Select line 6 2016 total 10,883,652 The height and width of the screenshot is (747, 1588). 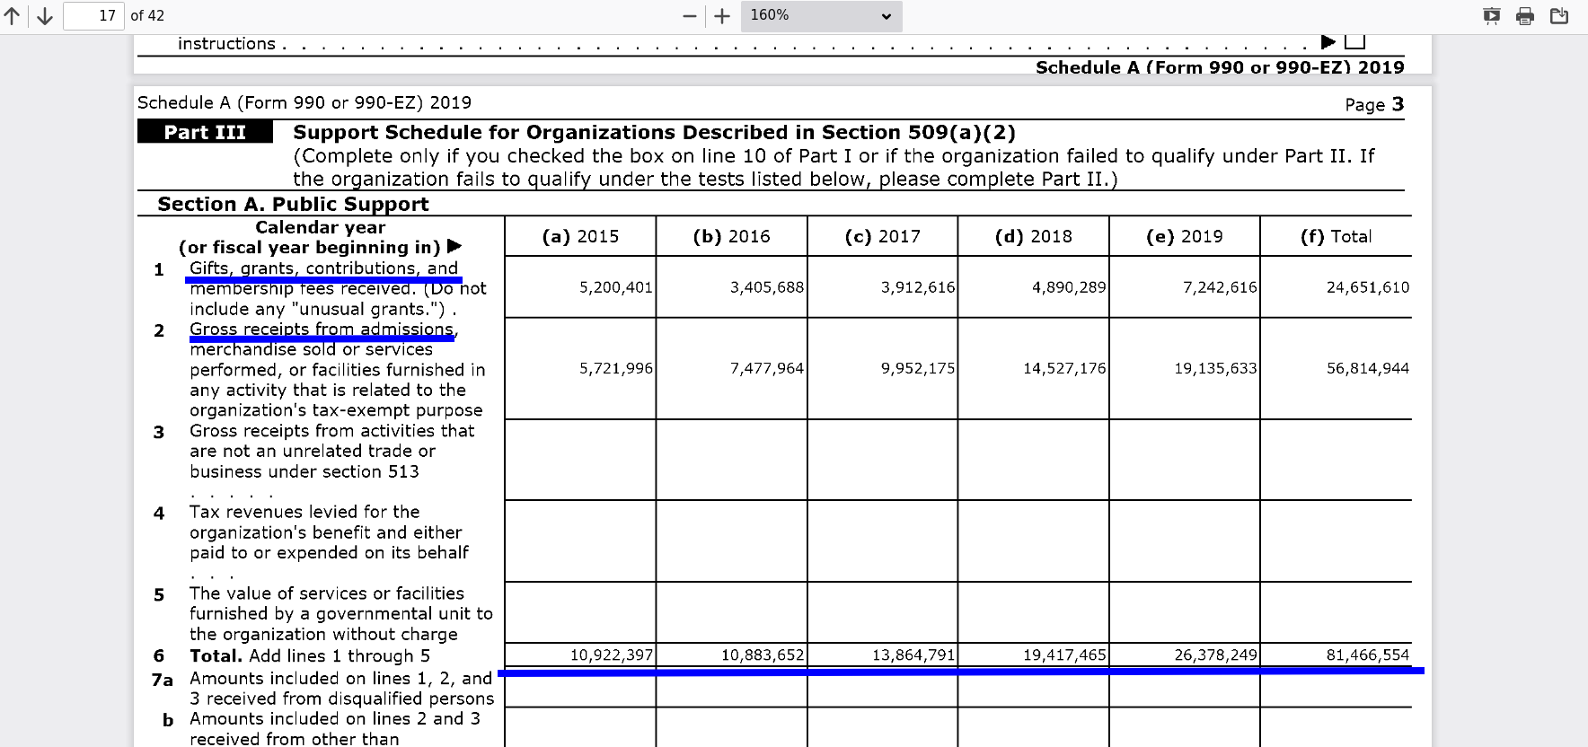tap(762, 655)
